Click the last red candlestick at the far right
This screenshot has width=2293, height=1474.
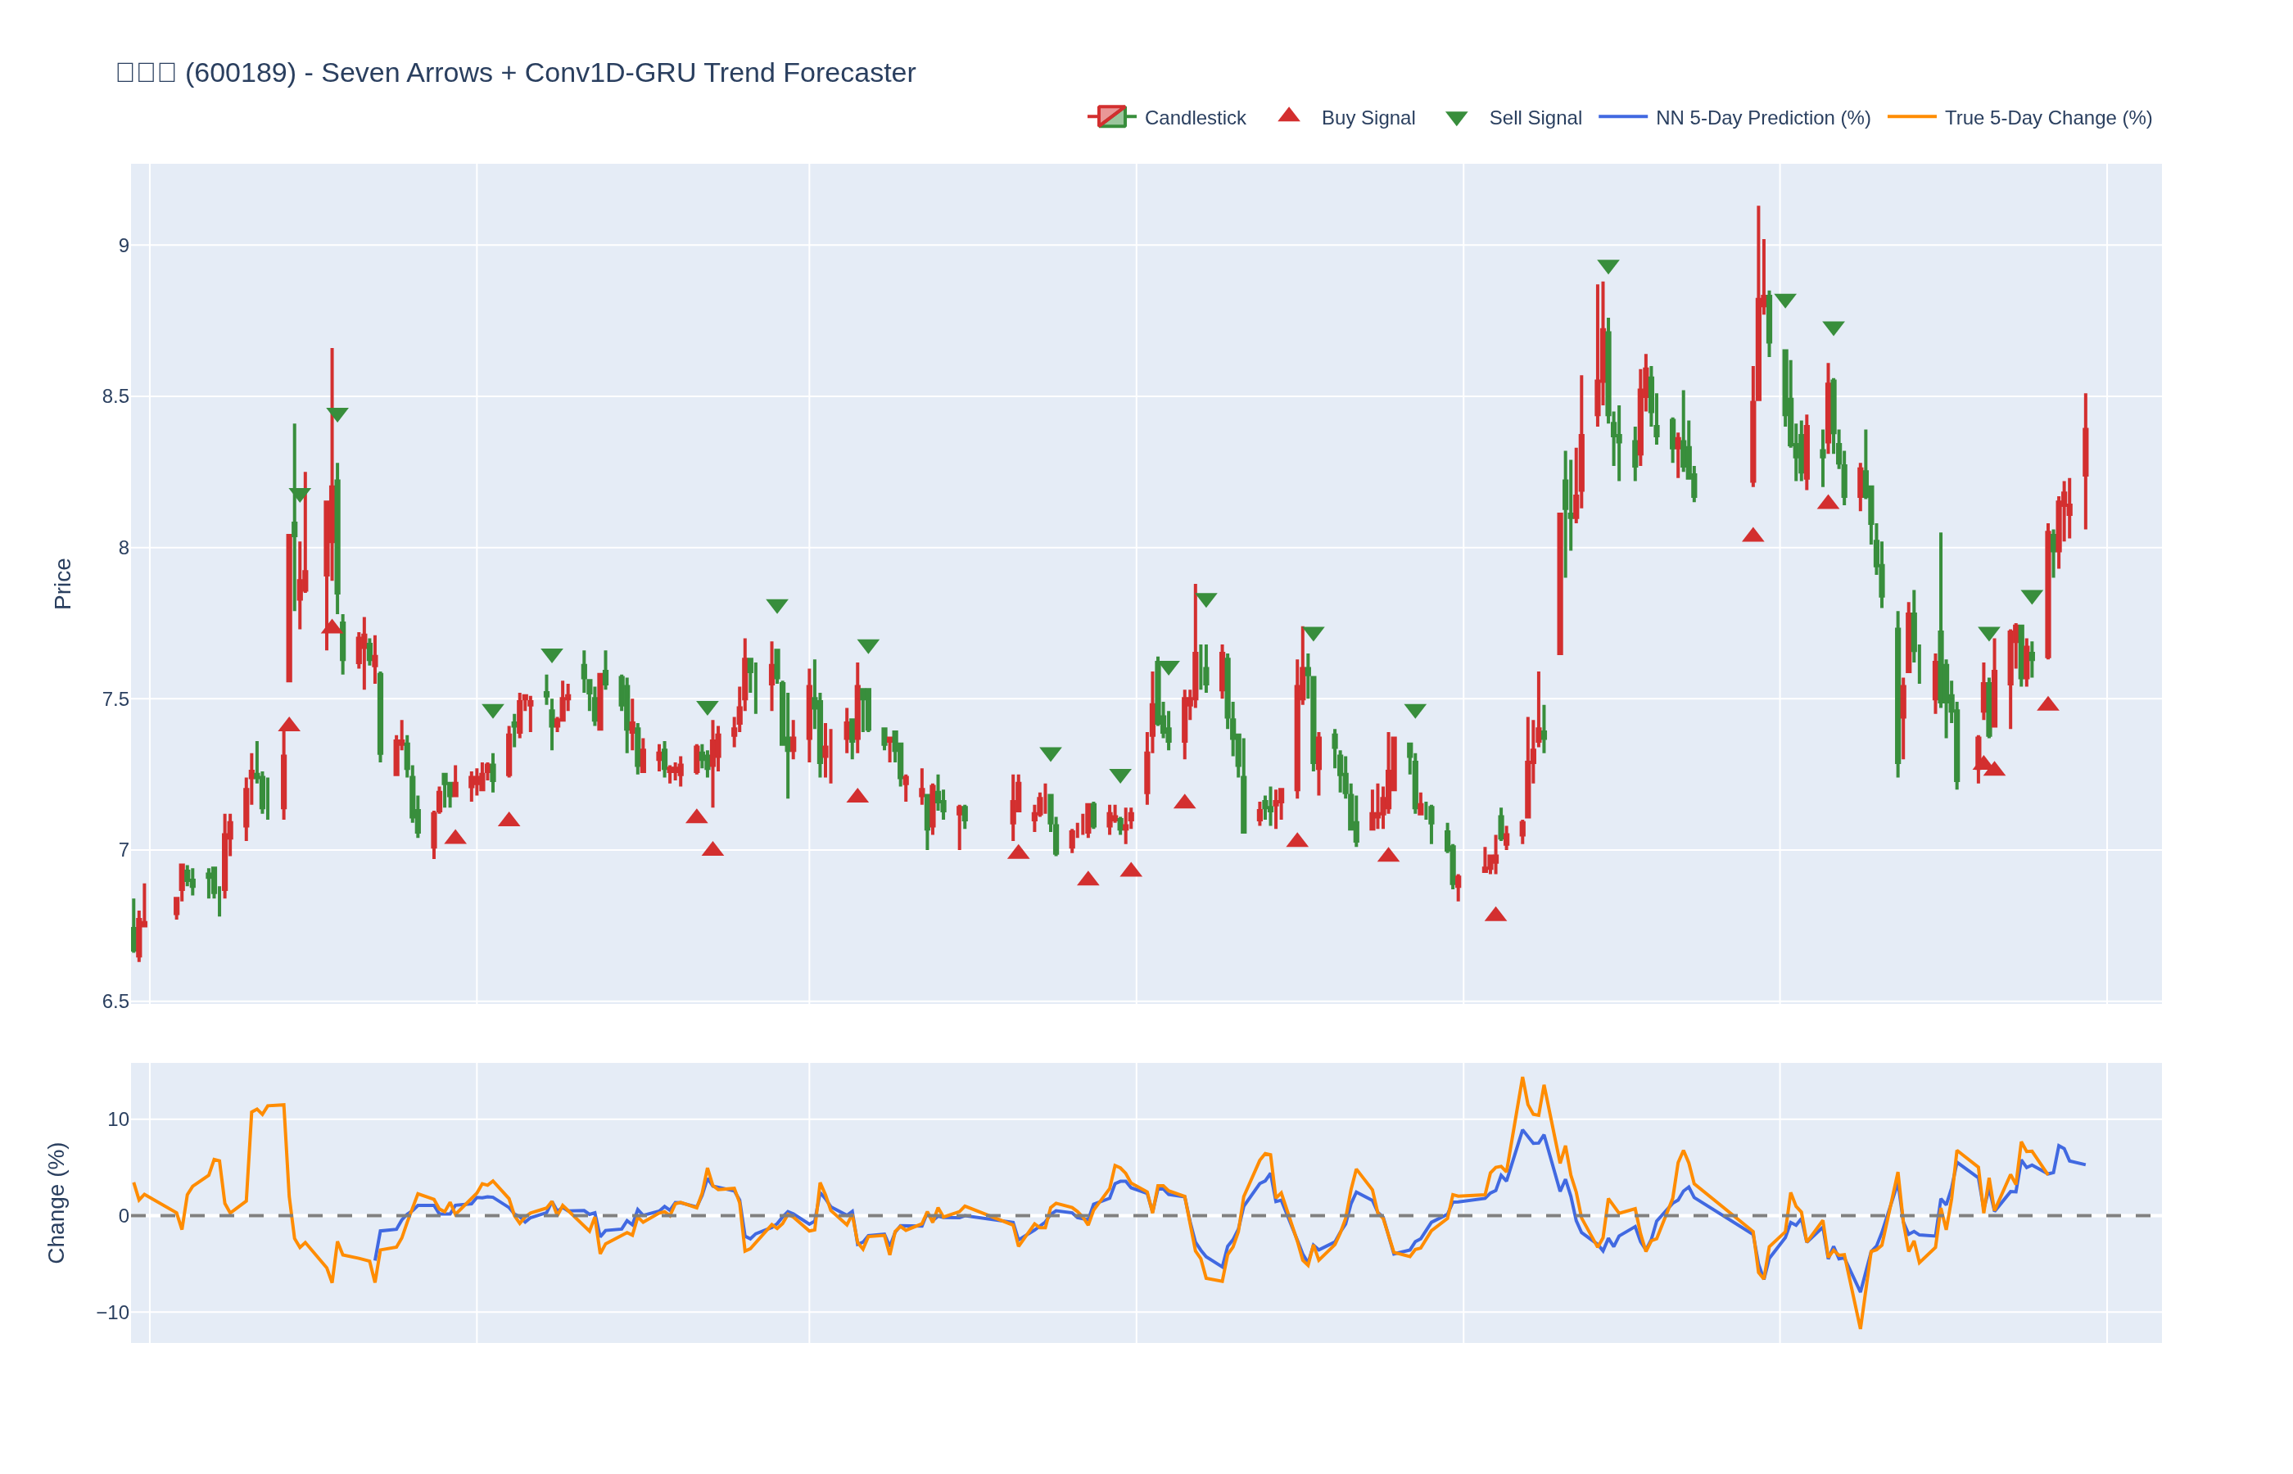pyautogui.click(x=2085, y=452)
